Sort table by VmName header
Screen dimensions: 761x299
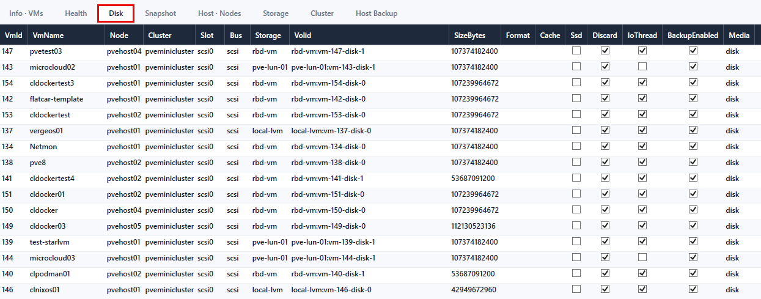46,35
